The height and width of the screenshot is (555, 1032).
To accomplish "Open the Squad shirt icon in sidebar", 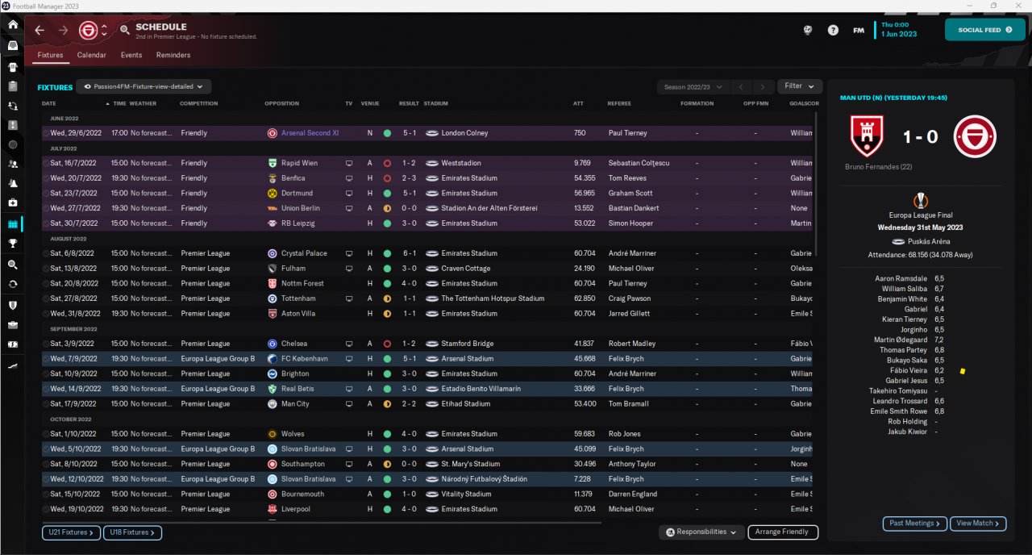I will pyautogui.click(x=12, y=66).
